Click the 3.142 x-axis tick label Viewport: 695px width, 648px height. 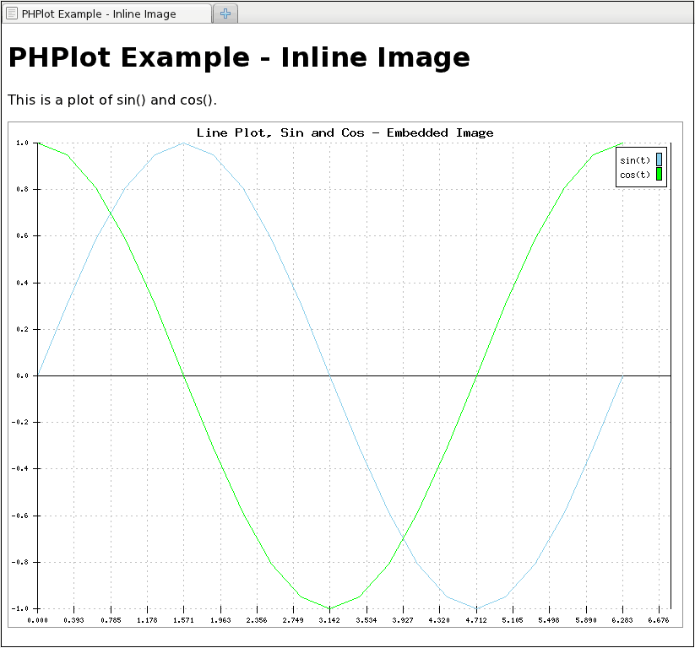click(x=329, y=620)
